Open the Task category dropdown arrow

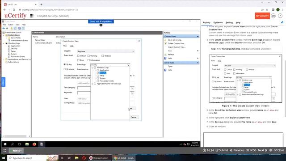(x=133, y=88)
